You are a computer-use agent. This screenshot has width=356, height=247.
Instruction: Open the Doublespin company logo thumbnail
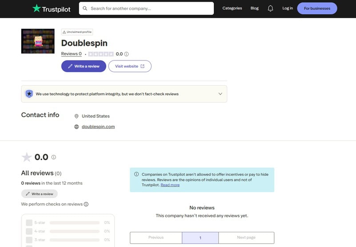tap(38, 41)
